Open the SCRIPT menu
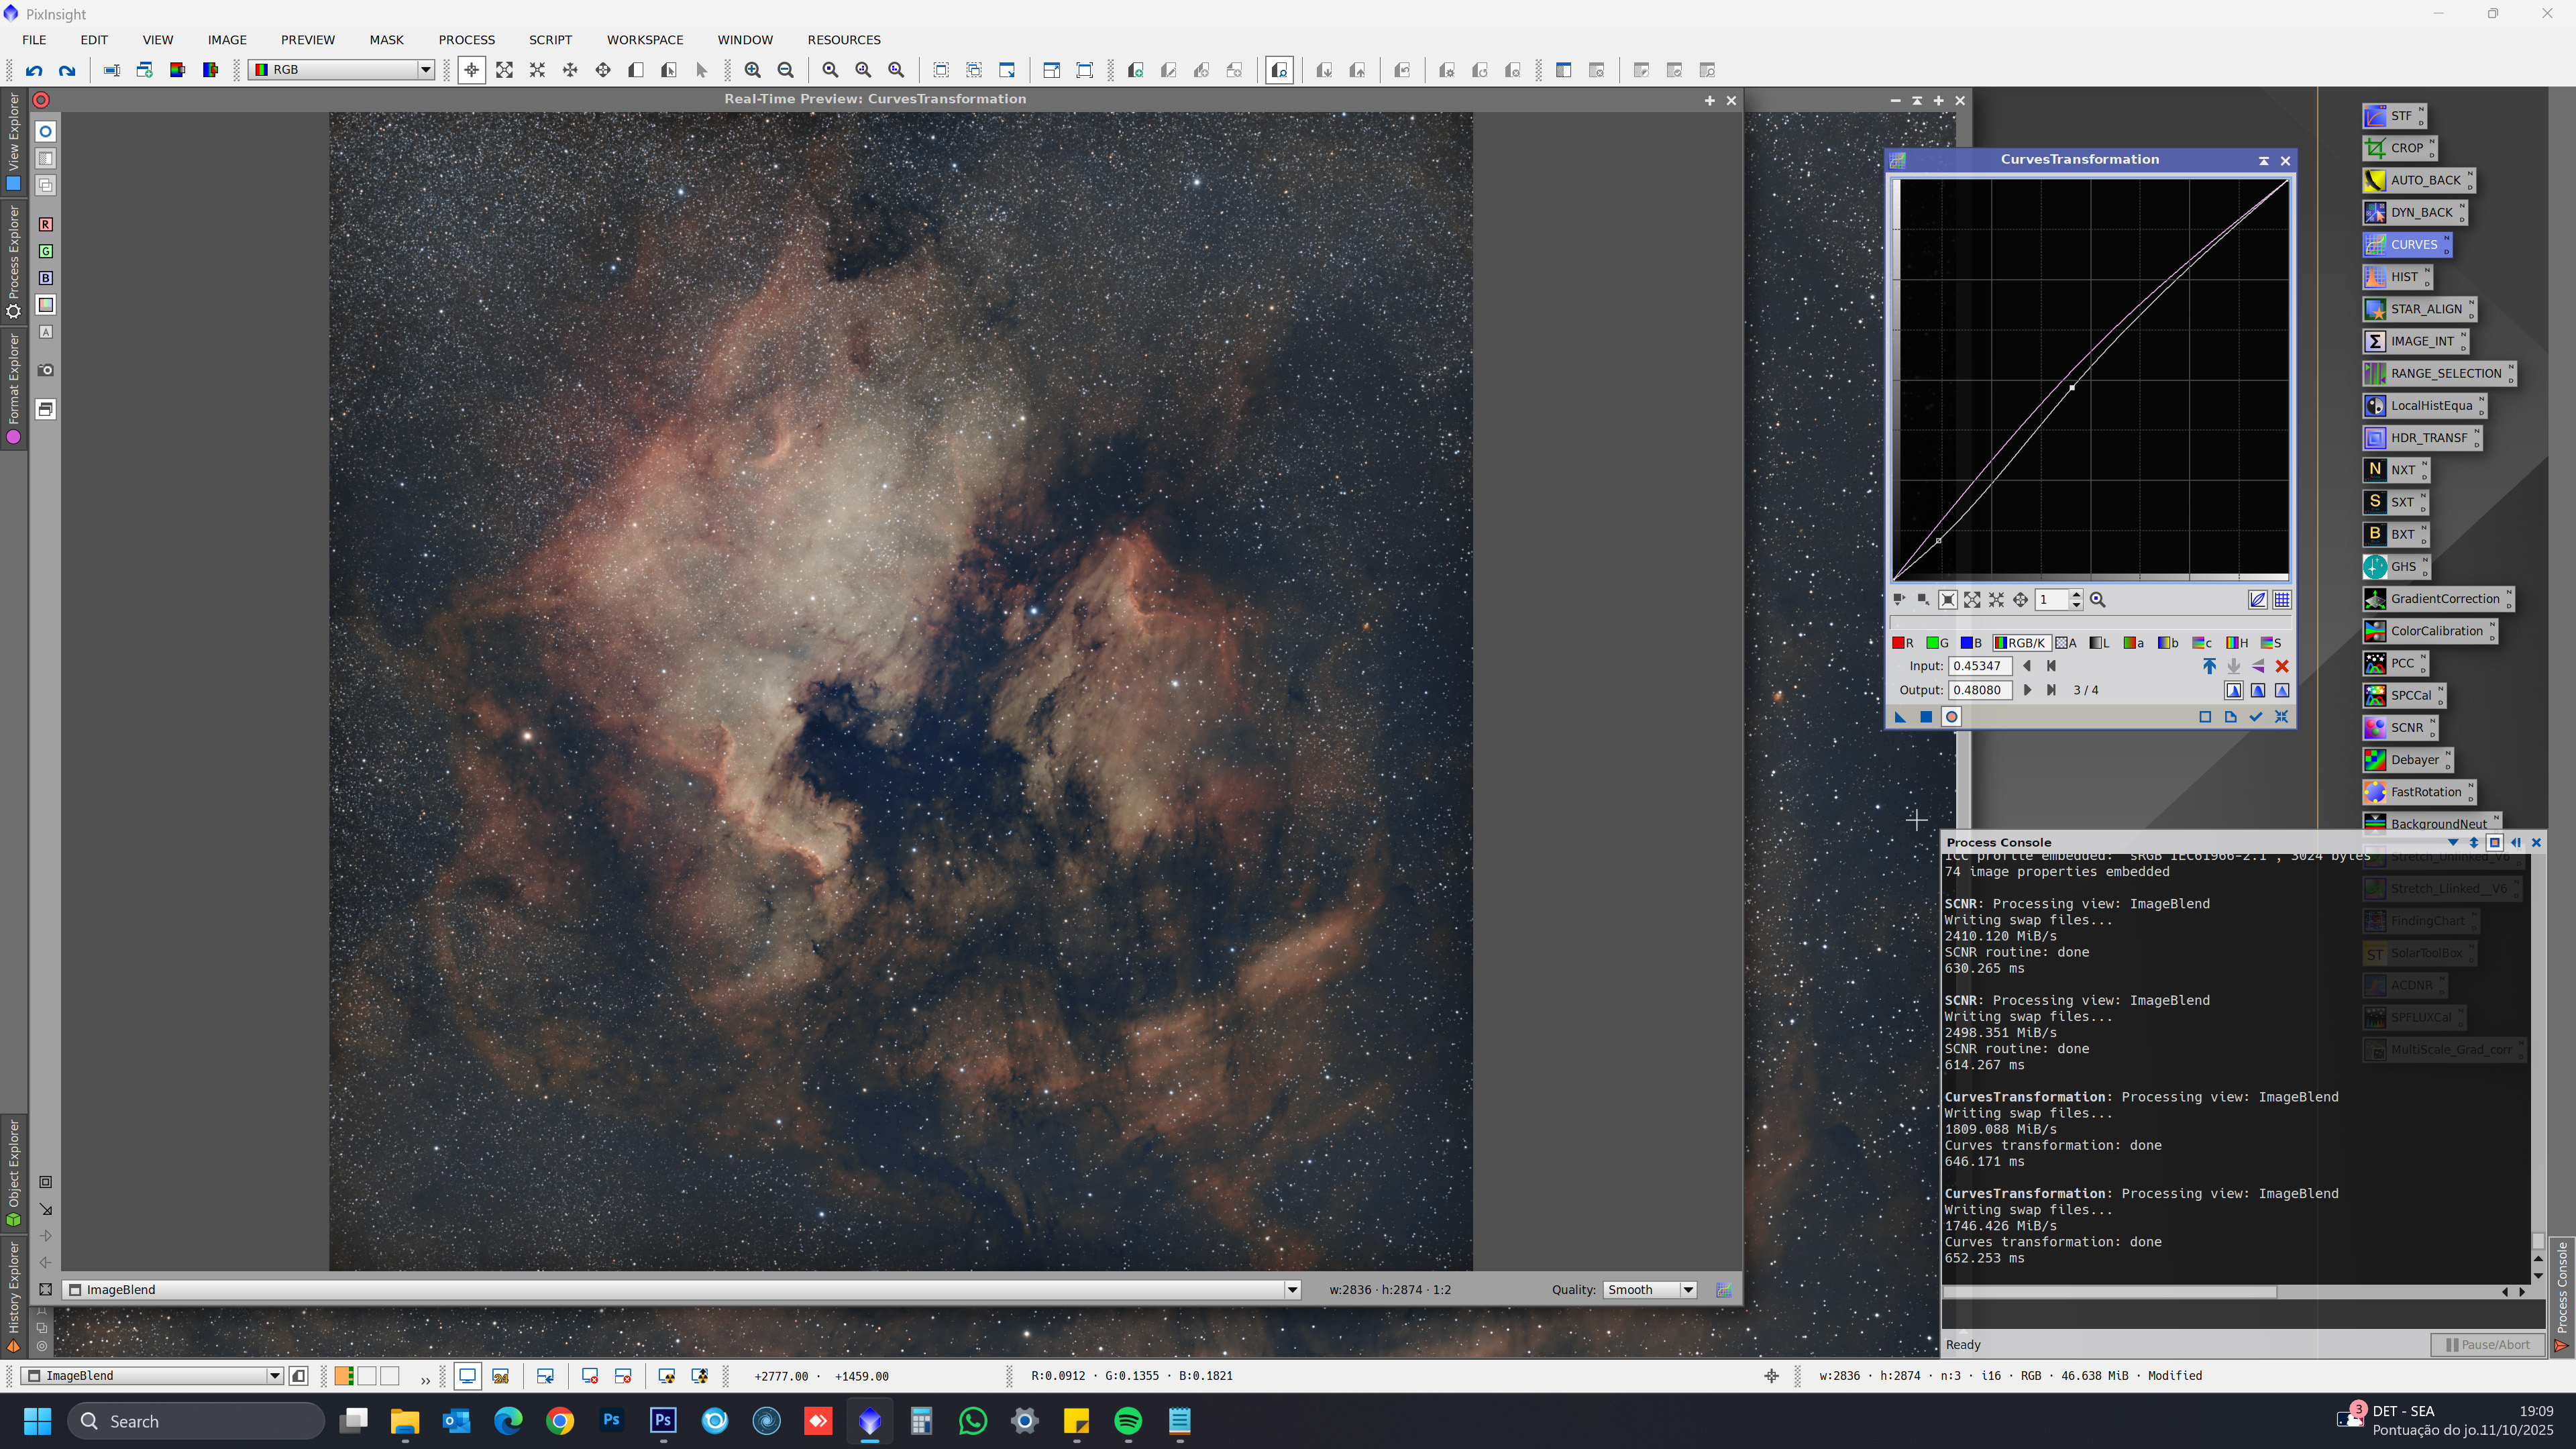Screen dimensions: 2576x1449 [x=550, y=40]
